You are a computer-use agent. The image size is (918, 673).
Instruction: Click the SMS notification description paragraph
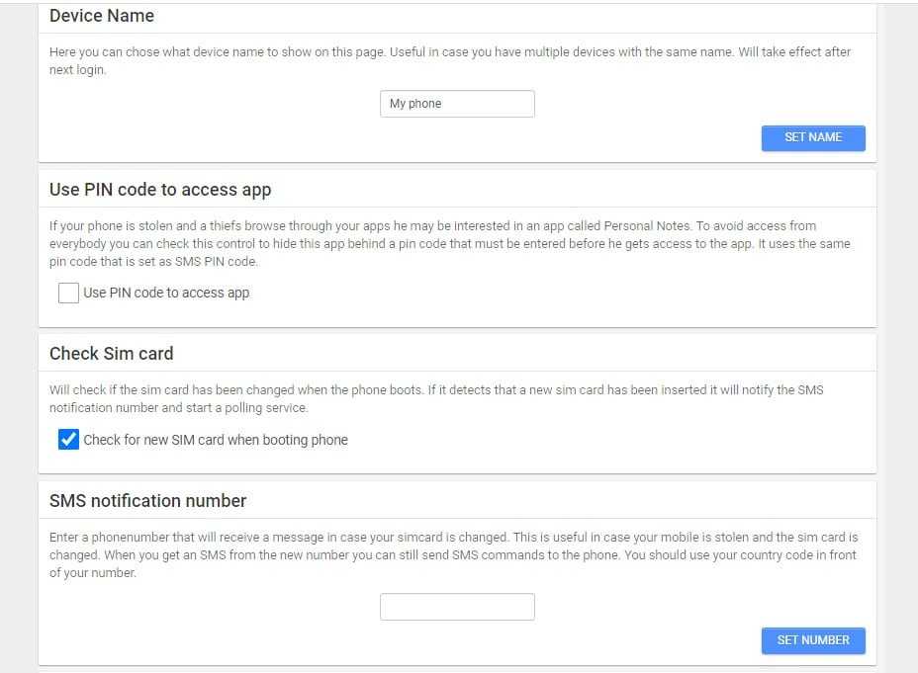click(x=454, y=554)
